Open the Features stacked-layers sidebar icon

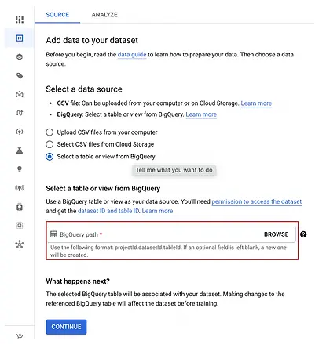click(x=20, y=56)
